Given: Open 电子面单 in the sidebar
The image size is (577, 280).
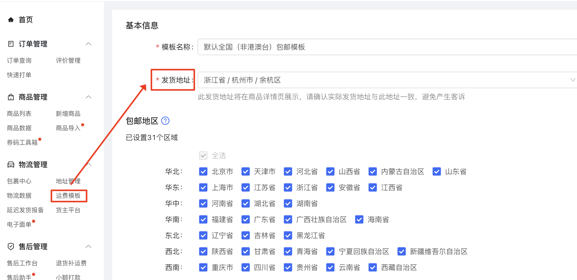Looking at the screenshot, I should pyautogui.click(x=19, y=225).
